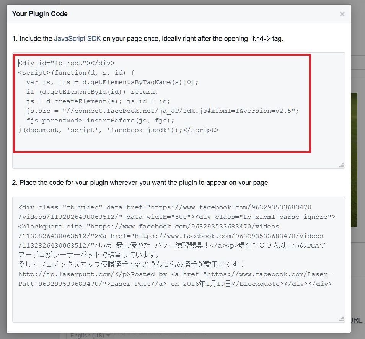Click inside the fb-video plugin code box
The height and width of the screenshot is (339, 365).
(x=179, y=259)
